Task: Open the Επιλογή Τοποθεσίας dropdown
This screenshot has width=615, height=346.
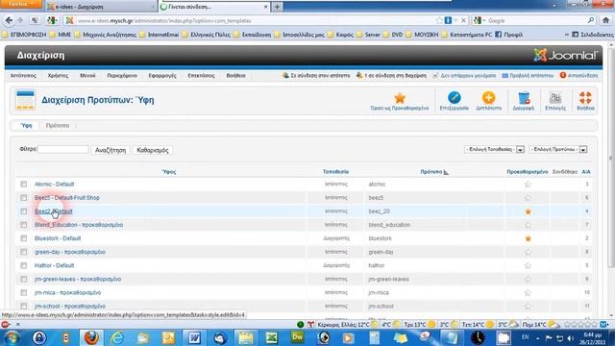Action: pos(494,150)
